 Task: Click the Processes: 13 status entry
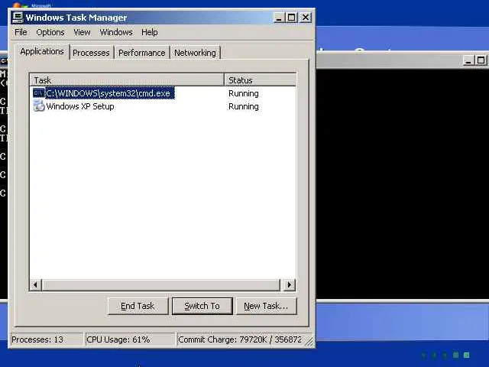[47, 339]
